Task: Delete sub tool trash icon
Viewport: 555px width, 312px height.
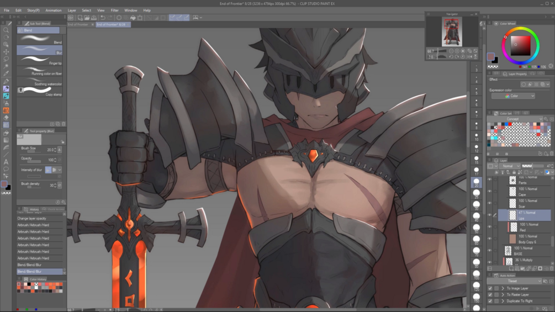Action: click(x=64, y=124)
